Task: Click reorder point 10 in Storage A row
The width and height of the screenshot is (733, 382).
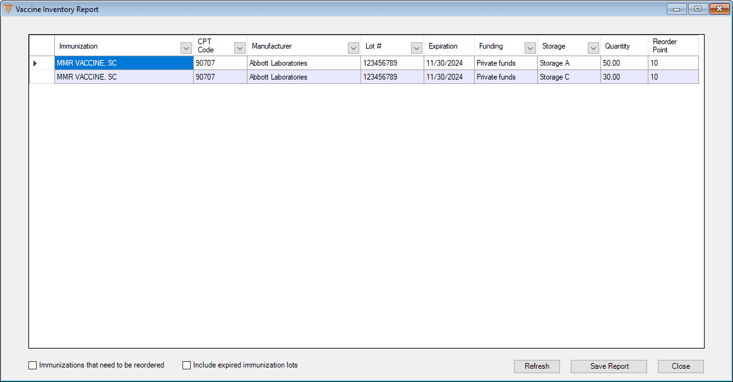Action: point(673,63)
